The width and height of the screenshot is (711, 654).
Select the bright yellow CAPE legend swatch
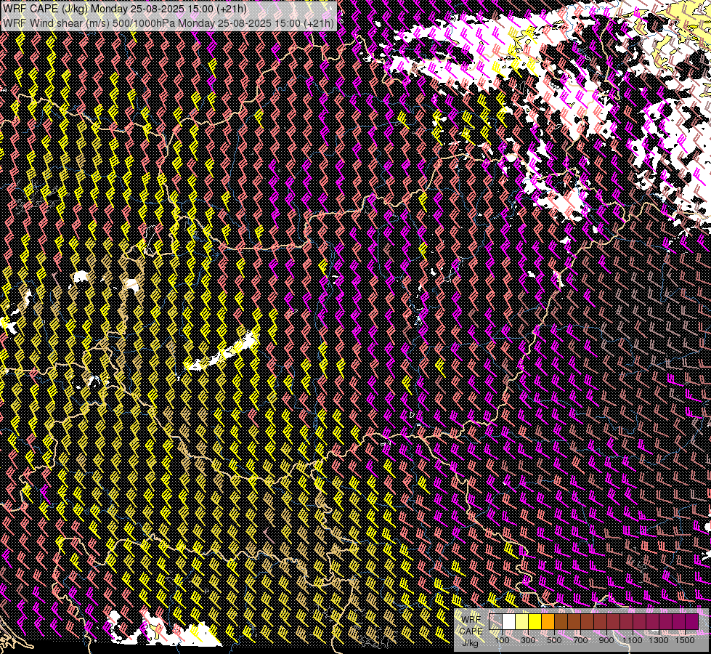(535, 622)
